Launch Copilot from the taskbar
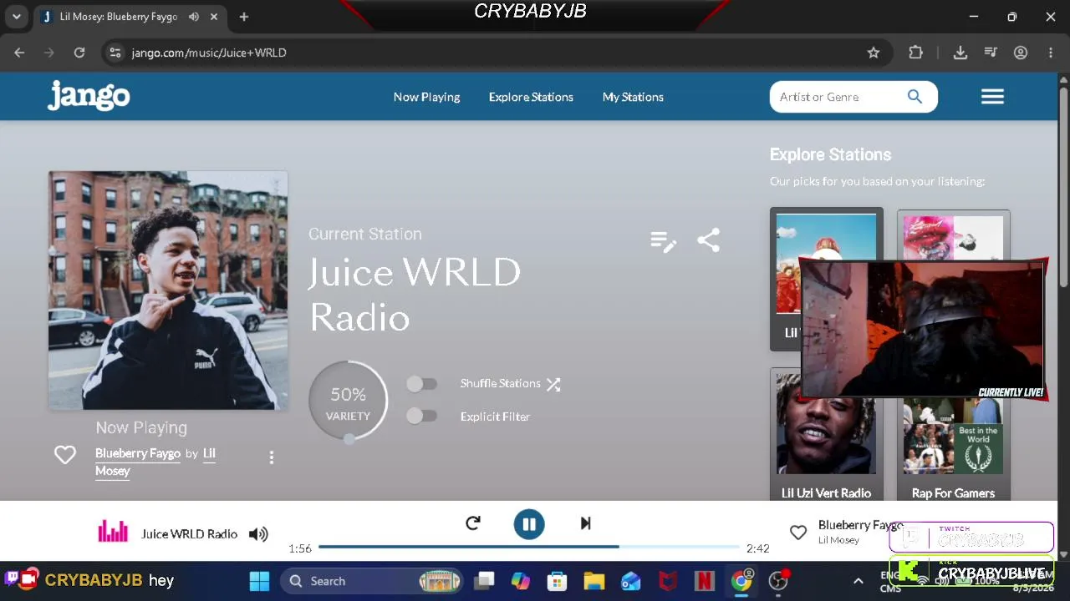The height and width of the screenshot is (601, 1070). 521,581
